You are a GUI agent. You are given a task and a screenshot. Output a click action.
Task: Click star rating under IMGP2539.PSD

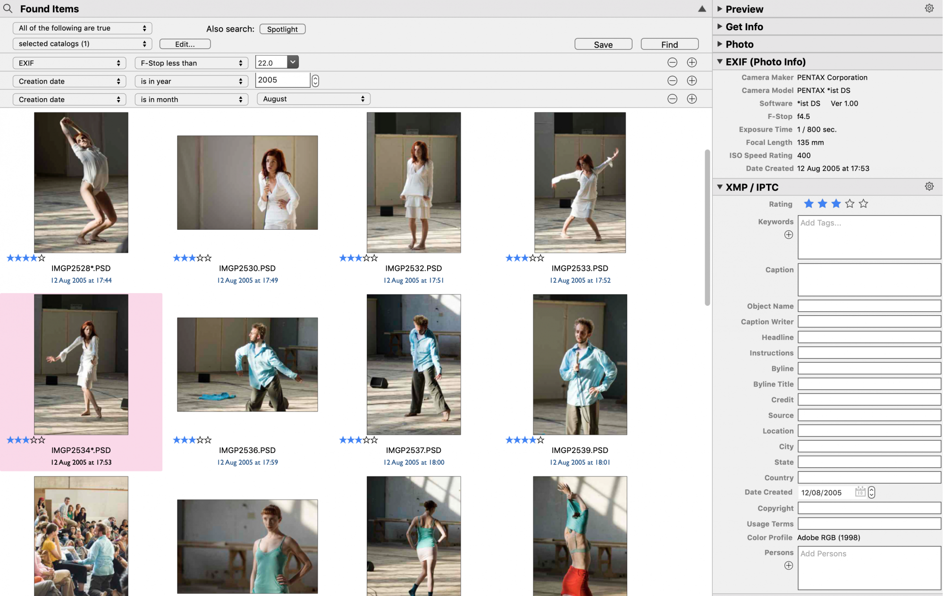click(x=525, y=440)
